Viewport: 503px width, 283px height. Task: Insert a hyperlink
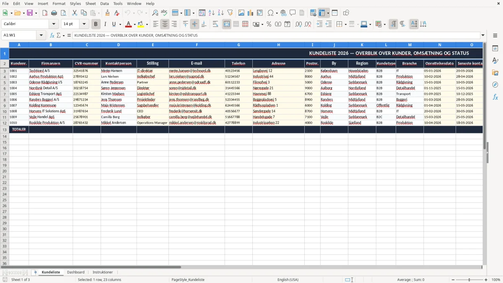tap(283, 13)
